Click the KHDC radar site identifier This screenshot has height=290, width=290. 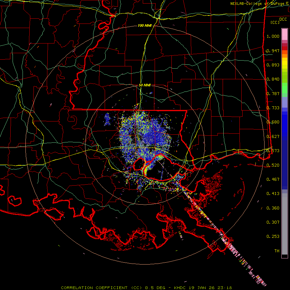[180, 288]
